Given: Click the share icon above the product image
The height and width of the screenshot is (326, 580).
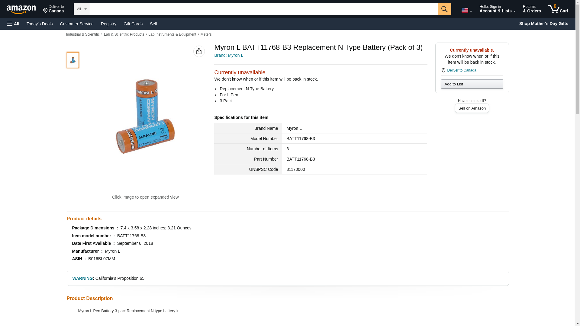Looking at the screenshot, I should (199, 51).
